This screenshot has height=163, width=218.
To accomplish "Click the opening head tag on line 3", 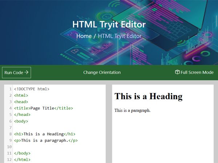I will (21, 102).
